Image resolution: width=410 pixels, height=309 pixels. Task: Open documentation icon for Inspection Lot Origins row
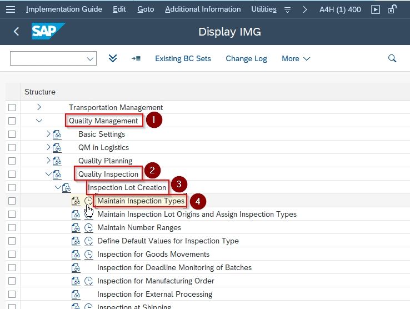(x=76, y=215)
